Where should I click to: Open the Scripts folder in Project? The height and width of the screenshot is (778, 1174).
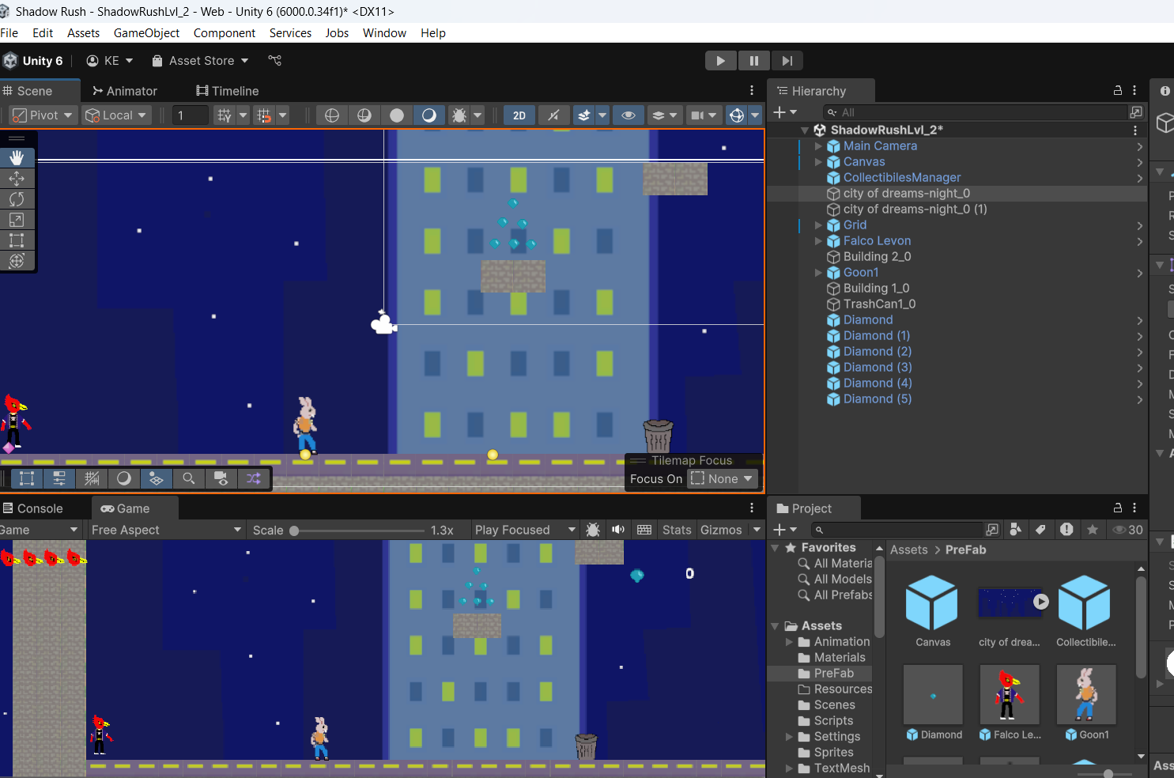click(x=833, y=721)
